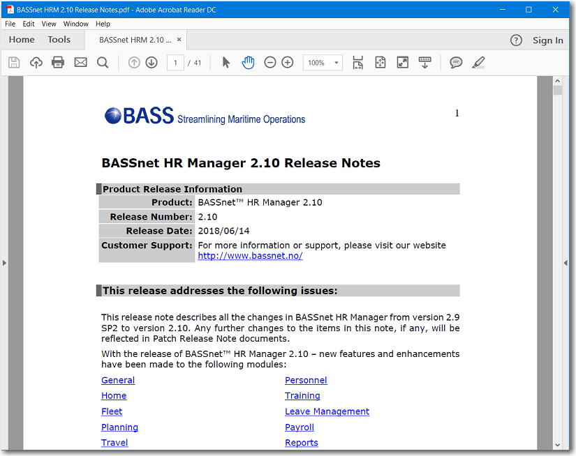Click the vertical scrollbar thumb
The width and height of the screenshot is (576, 456).
[558, 90]
